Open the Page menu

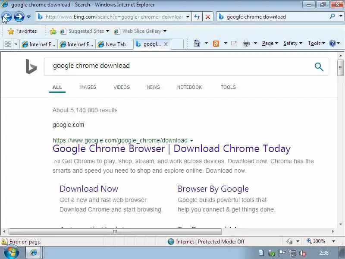coord(270,43)
